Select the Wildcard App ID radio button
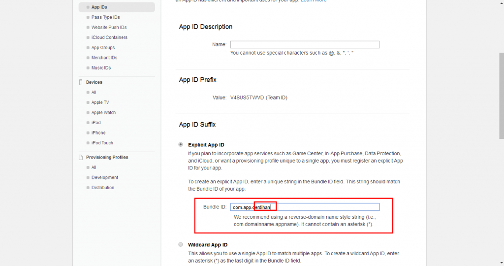Image resolution: width=504 pixels, height=266 pixels. 181,245
